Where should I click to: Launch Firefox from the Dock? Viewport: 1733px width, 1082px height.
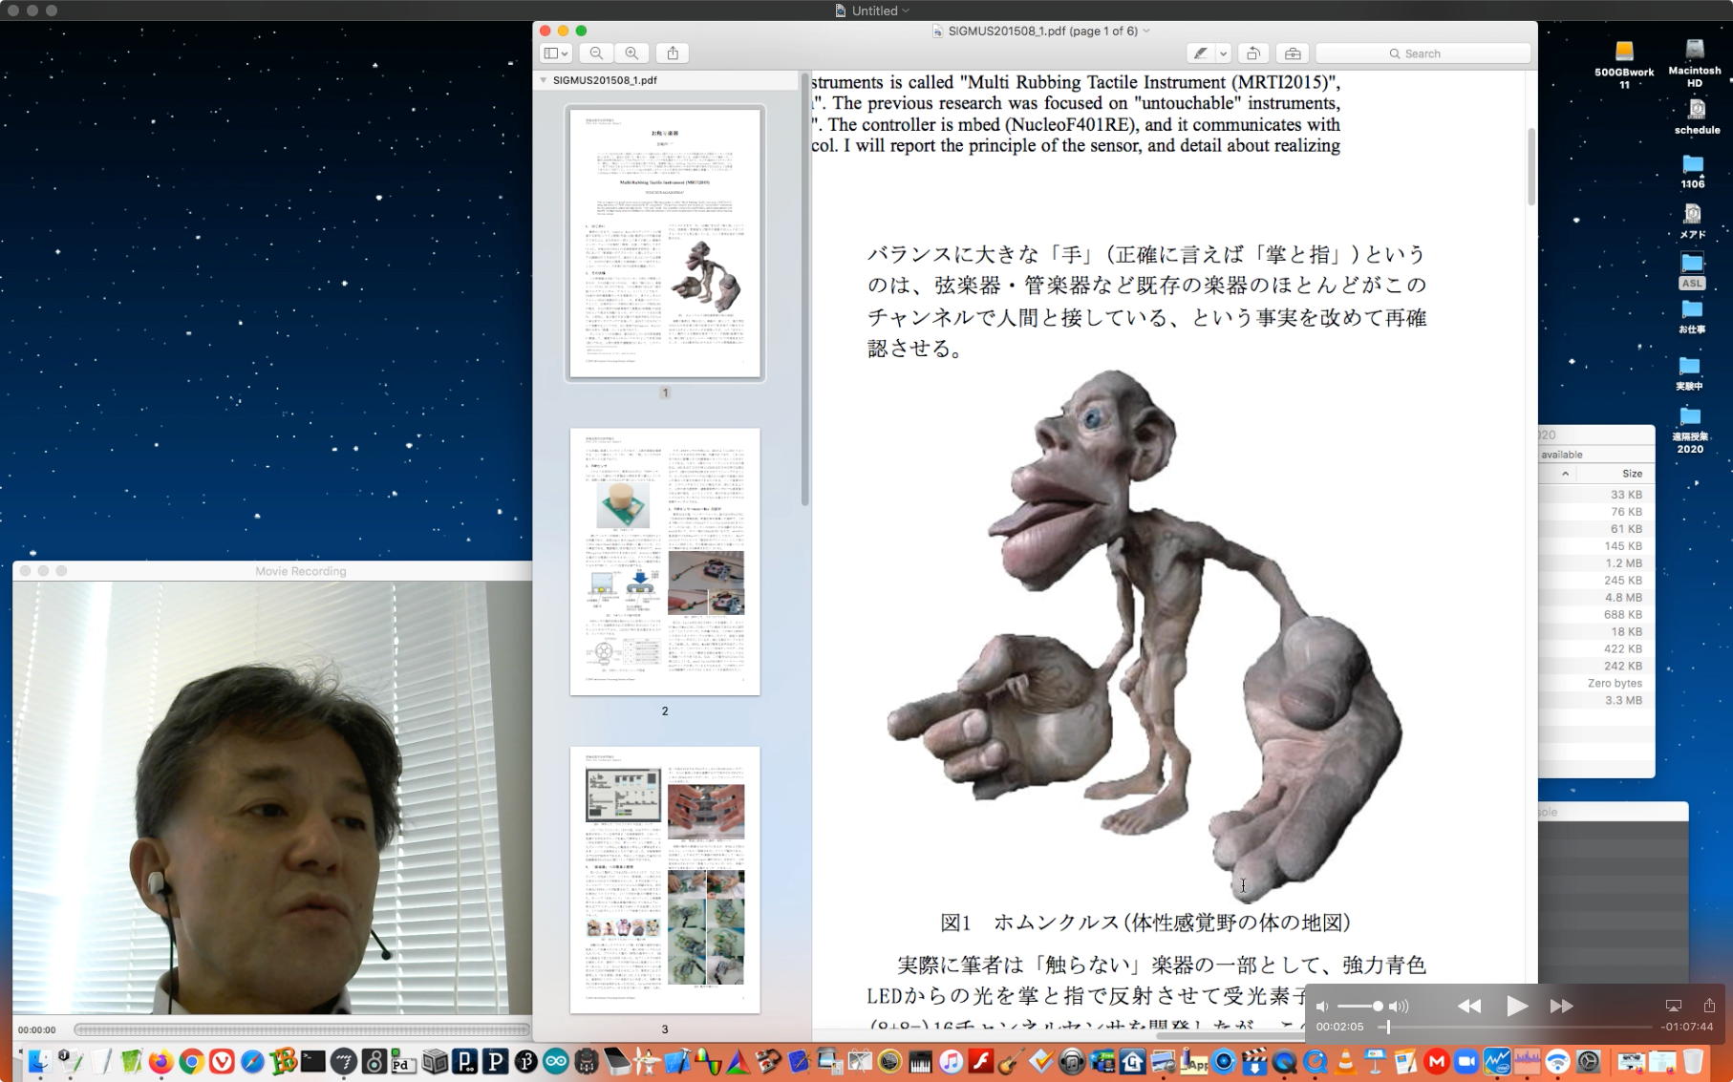tap(160, 1061)
